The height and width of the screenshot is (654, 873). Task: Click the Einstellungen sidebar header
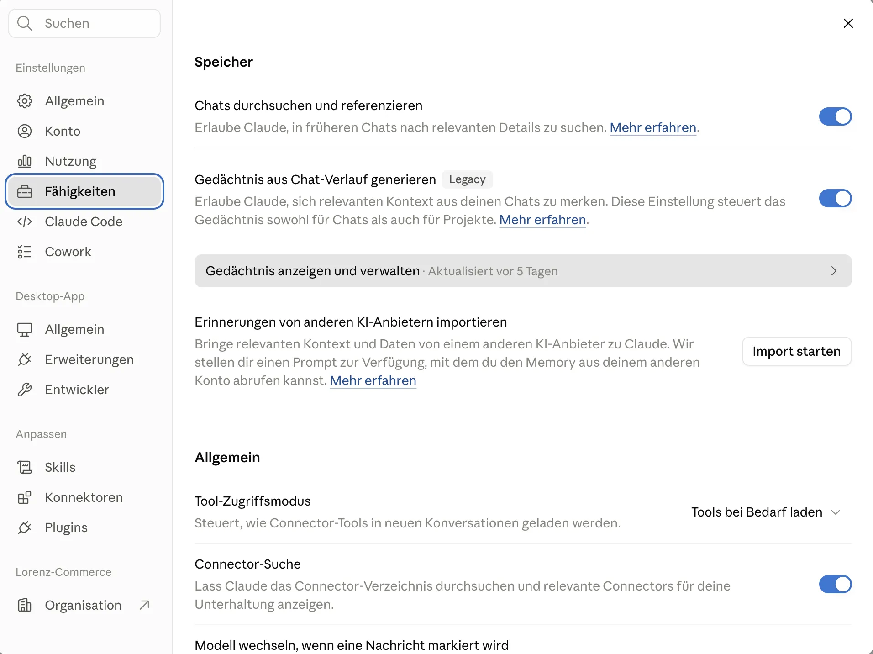(x=50, y=68)
